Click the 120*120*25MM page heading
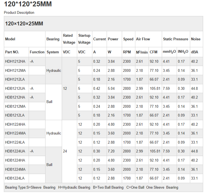 [x=28, y=4]
